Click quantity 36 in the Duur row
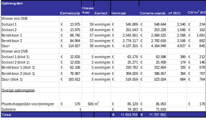206x123 pixels. coord(91,46)
